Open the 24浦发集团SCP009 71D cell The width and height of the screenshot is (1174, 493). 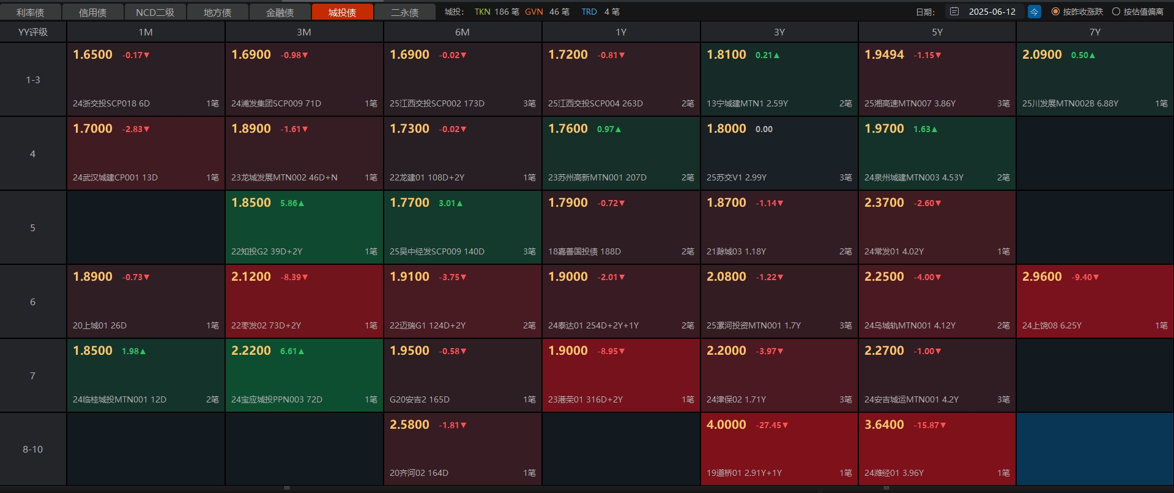(x=304, y=80)
